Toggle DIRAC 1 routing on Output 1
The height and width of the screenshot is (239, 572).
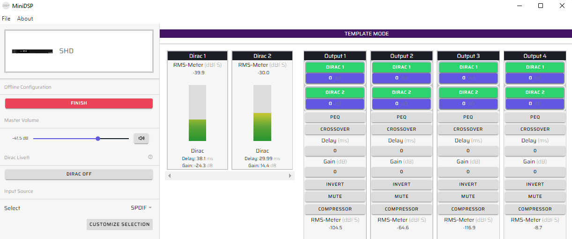click(335, 67)
